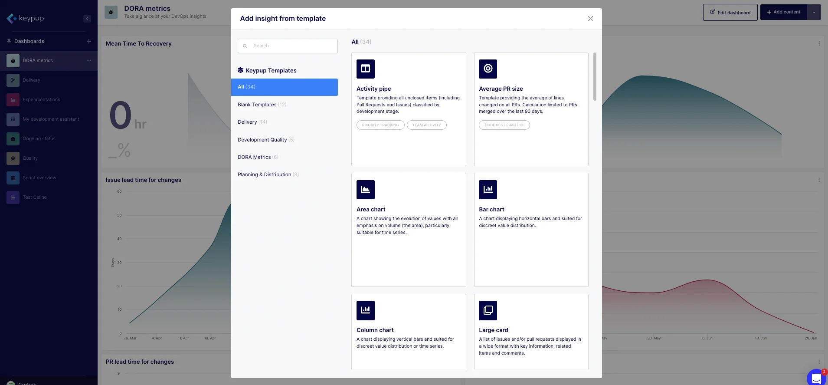Collapse the sidebar with the chevron button

(x=87, y=19)
